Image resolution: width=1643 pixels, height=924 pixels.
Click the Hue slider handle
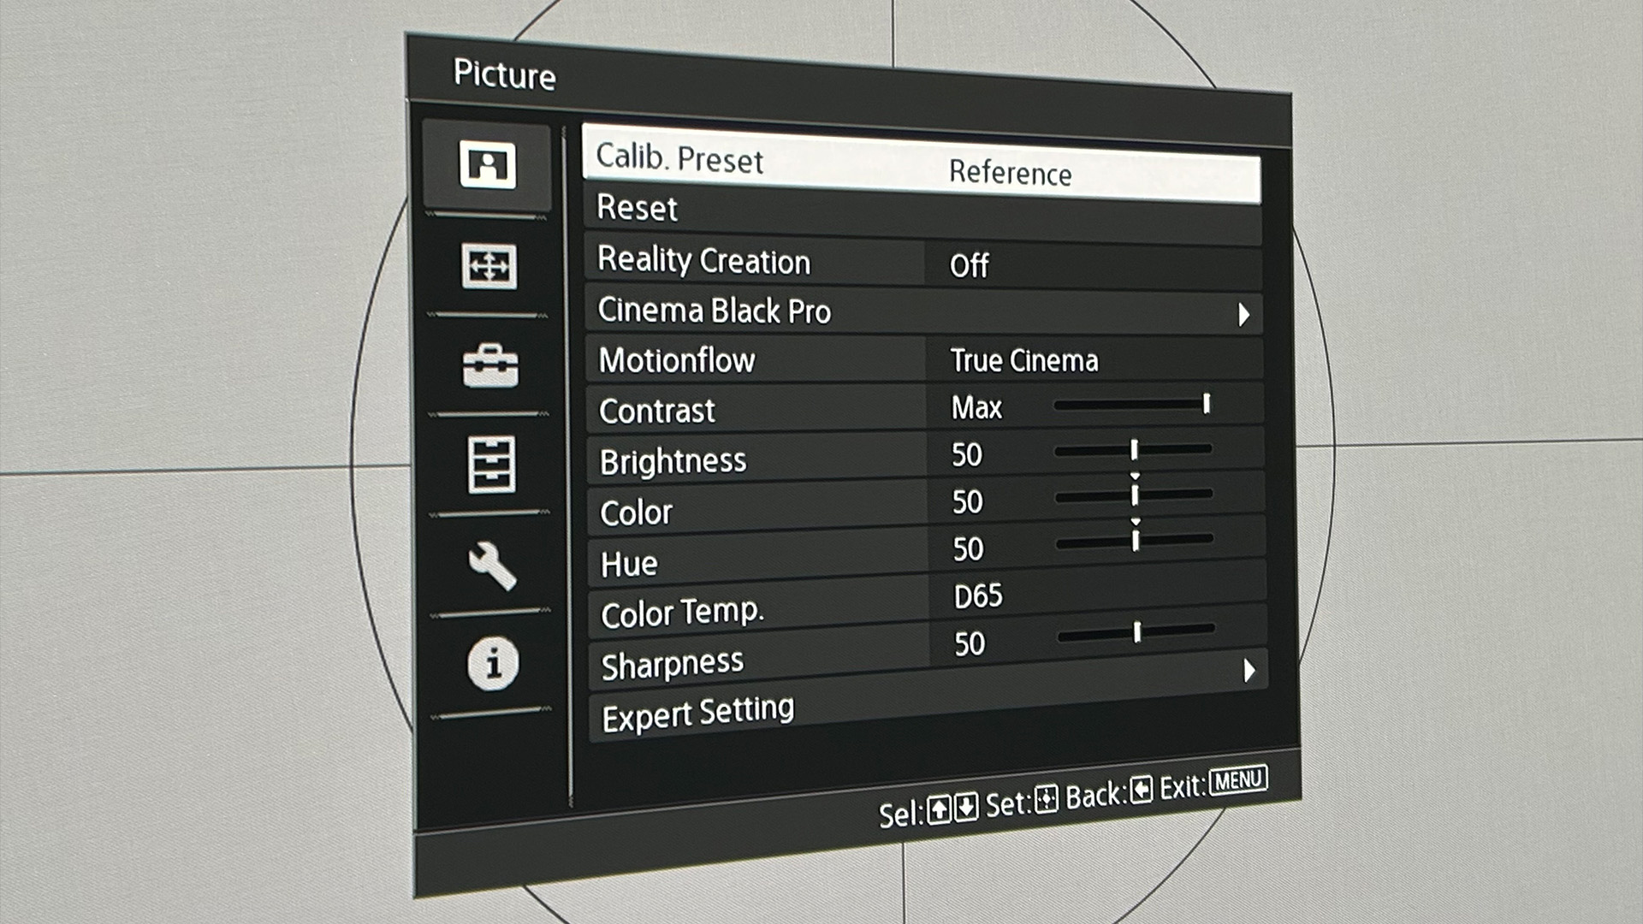click(1136, 541)
